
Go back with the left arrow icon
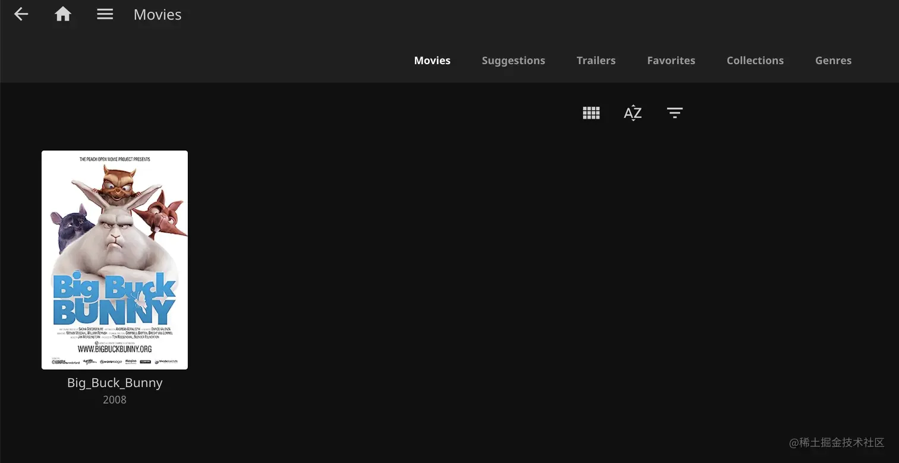(21, 14)
